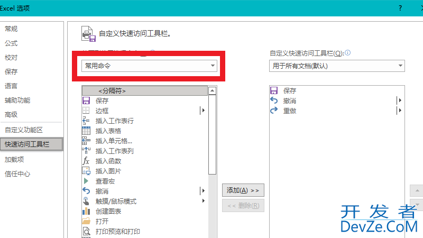Viewport: 423px width, 238px height.
Task: Open the 加载项 category
Action: coord(14,160)
